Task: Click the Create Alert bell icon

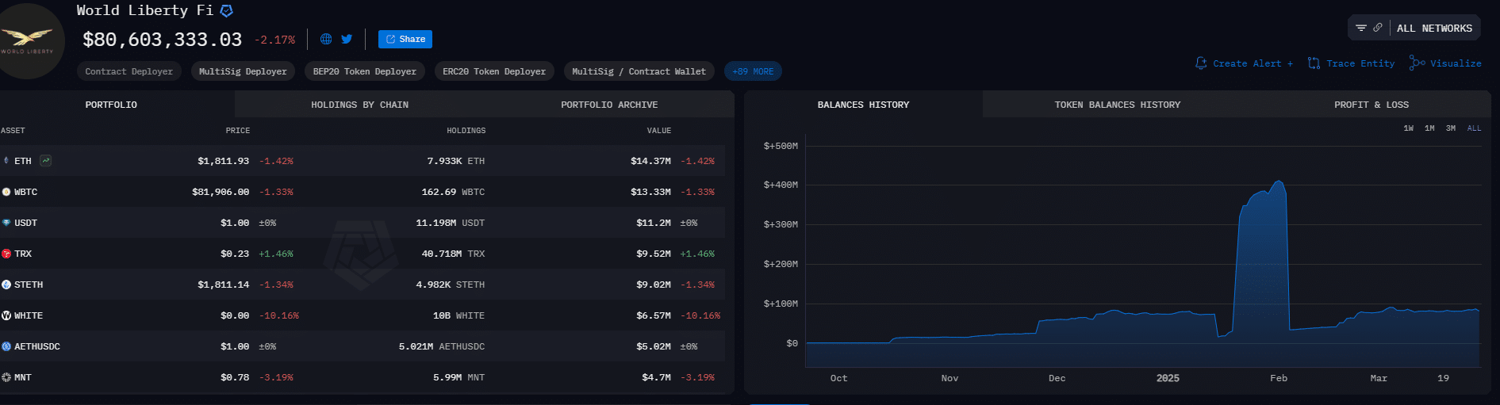Action: (1201, 63)
